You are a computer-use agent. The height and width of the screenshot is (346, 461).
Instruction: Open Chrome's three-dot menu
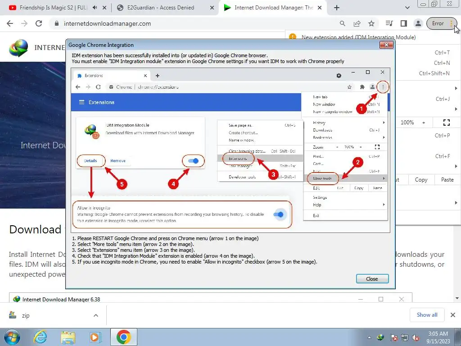(x=452, y=23)
